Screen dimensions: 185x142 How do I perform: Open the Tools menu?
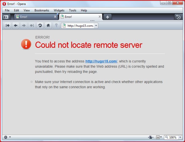pyautogui.click(x=73, y=10)
